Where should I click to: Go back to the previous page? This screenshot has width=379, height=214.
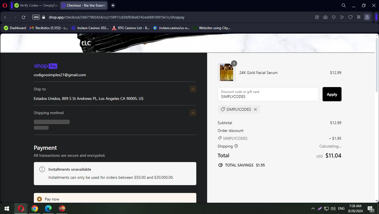click(x=5, y=17)
